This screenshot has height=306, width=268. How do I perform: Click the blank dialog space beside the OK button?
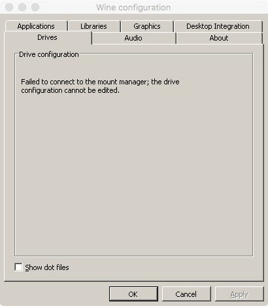[57, 294]
